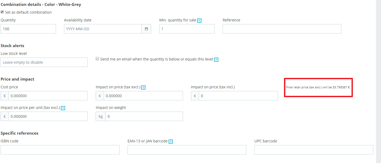Click the UPC barcode field
This screenshot has width=381, height=163.
[313, 150]
